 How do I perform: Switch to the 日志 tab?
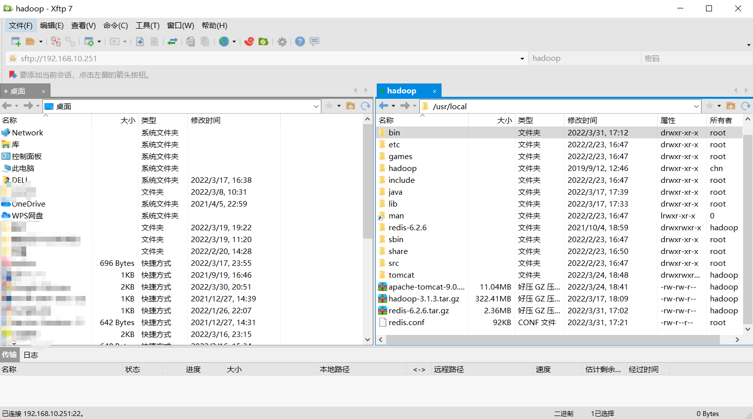(x=30, y=354)
